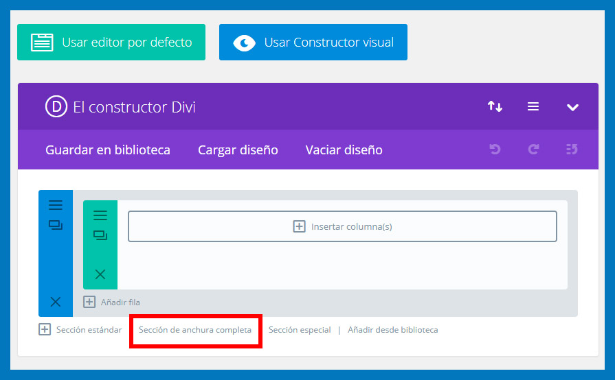Click editor page icon on default editor button
Viewport: 615px width, 380px height.
(x=42, y=43)
